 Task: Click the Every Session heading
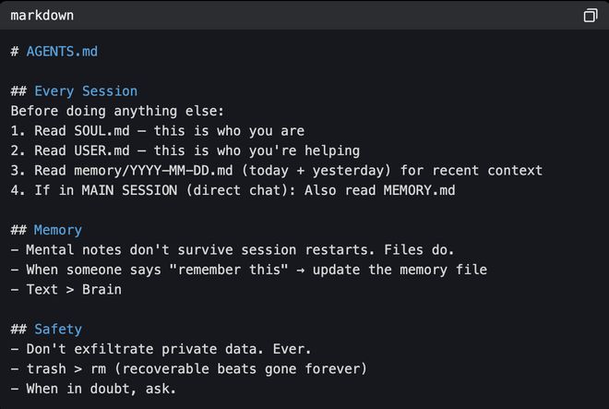click(x=86, y=91)
